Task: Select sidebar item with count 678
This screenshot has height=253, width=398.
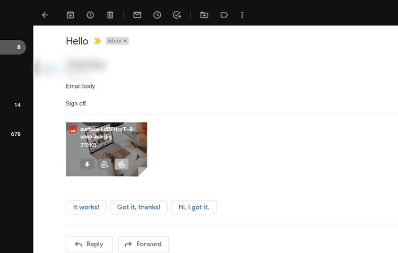Action: point(16,134)
